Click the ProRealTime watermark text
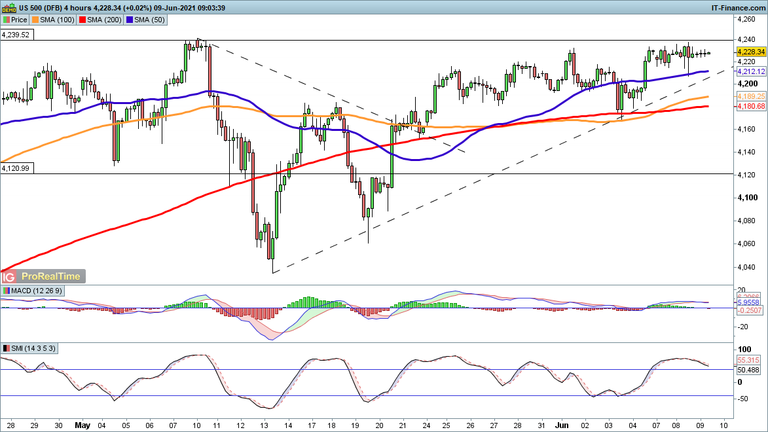Viewport: 768px width, 432px height. [50, 277]
